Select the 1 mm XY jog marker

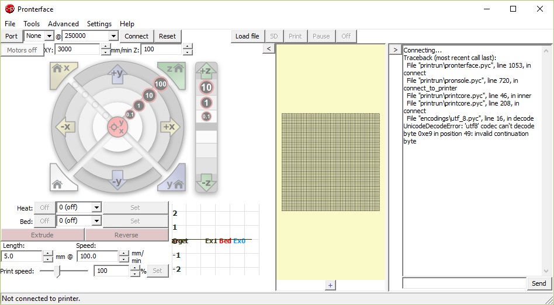[139, 106]
